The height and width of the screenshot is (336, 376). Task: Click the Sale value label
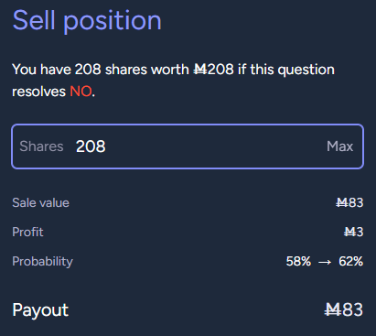[x=40, y=202]
